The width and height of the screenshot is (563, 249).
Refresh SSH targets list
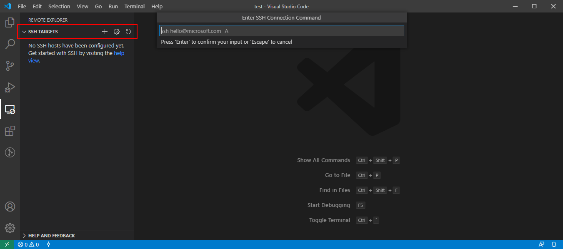[128, 32]
